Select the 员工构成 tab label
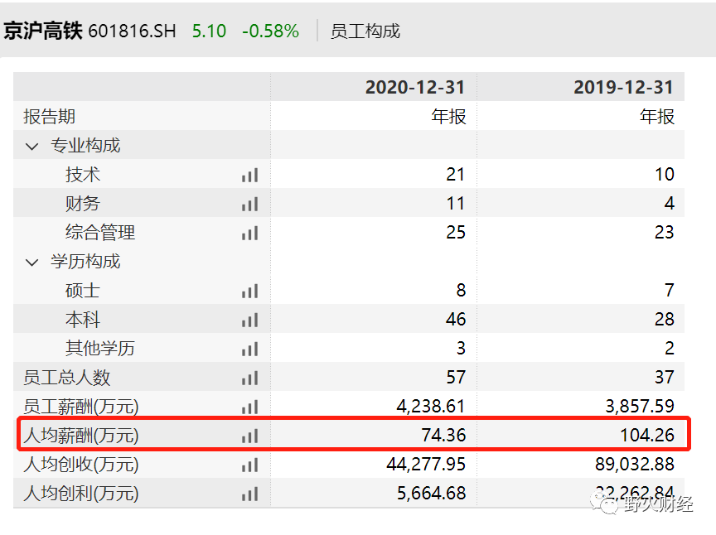 [365, 31]
